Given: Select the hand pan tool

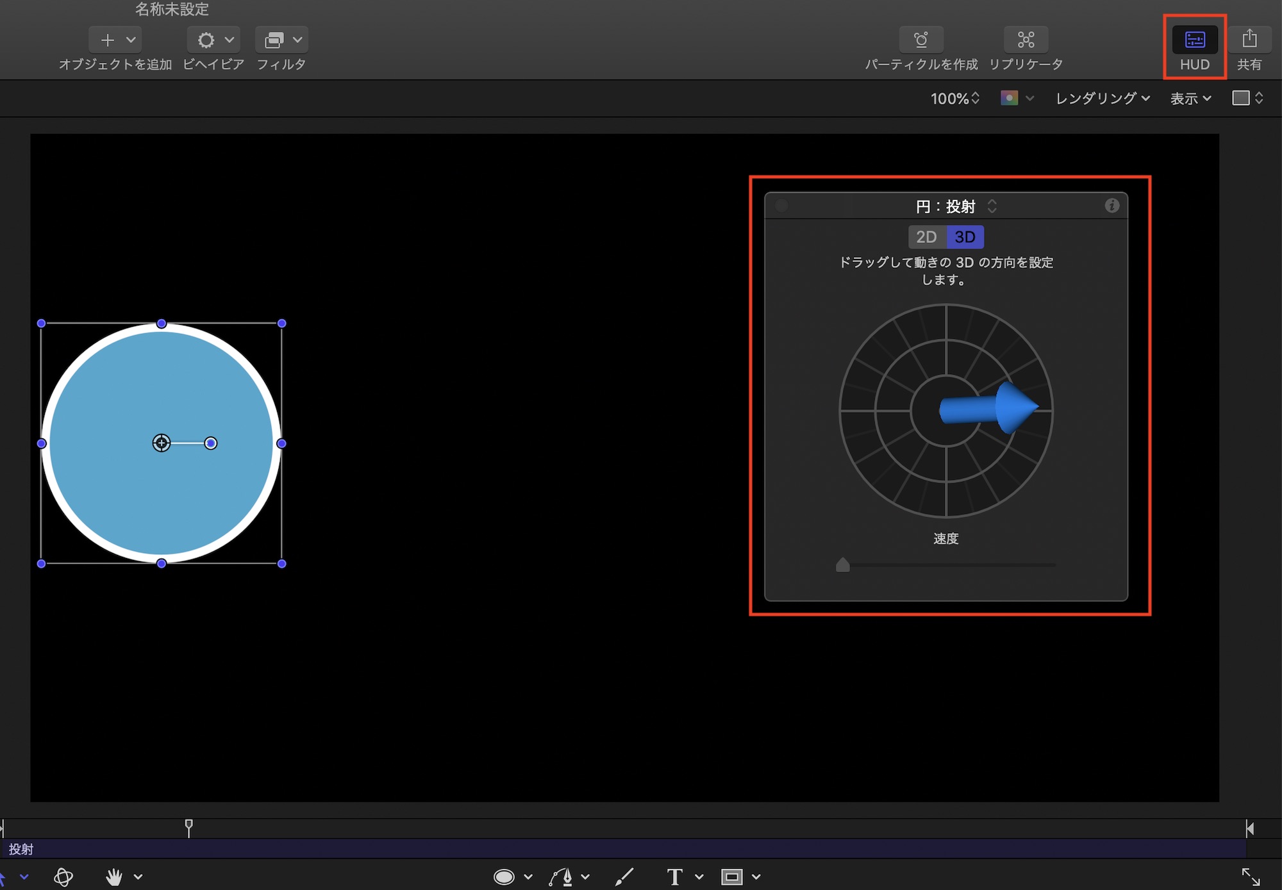Looking at the screenshot, I should 114,877.
